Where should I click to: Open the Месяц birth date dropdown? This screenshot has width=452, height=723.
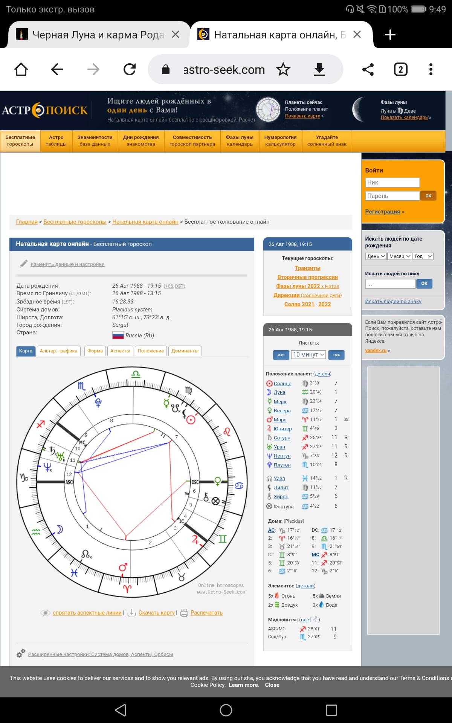coord(400,256)
